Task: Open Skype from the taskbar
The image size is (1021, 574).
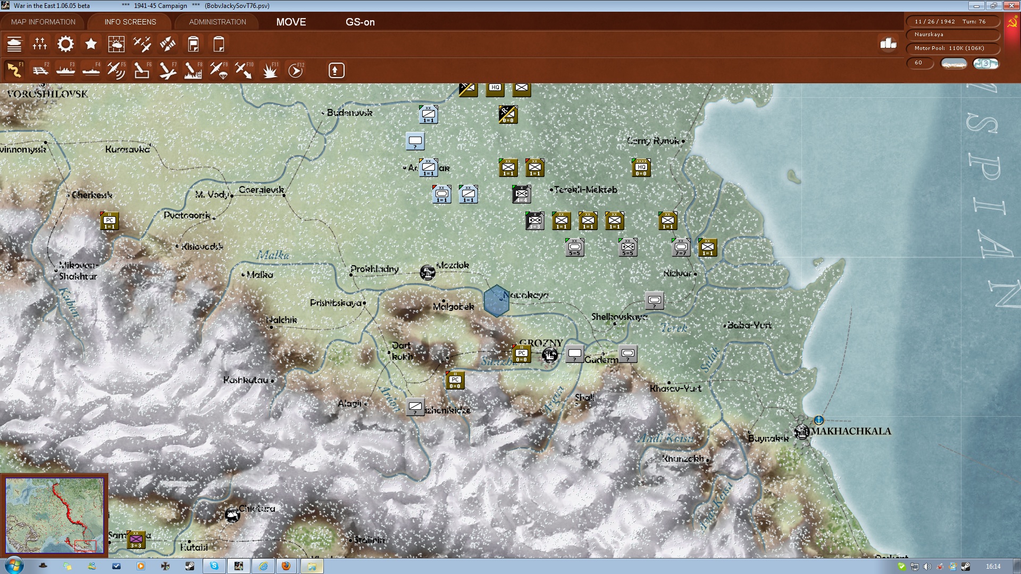Action: 214,566
